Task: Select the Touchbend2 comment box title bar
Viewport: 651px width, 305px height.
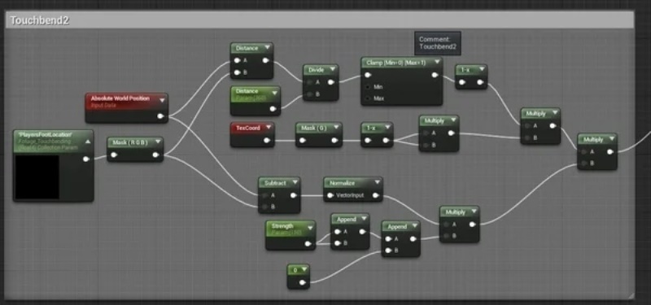Action: click(320, 20)
